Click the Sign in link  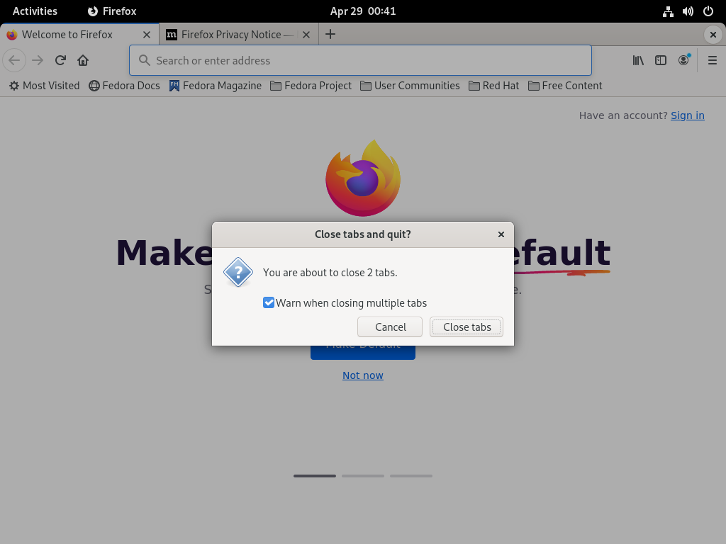pos(688,115)
